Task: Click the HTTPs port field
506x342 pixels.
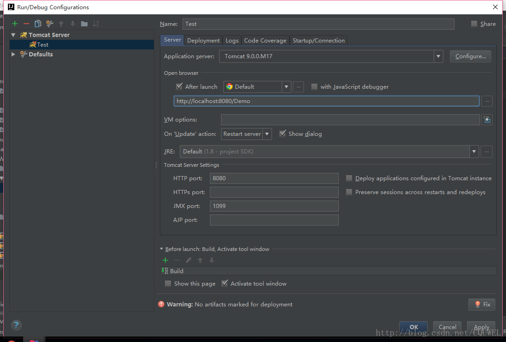Action: [x=274, y=192]
